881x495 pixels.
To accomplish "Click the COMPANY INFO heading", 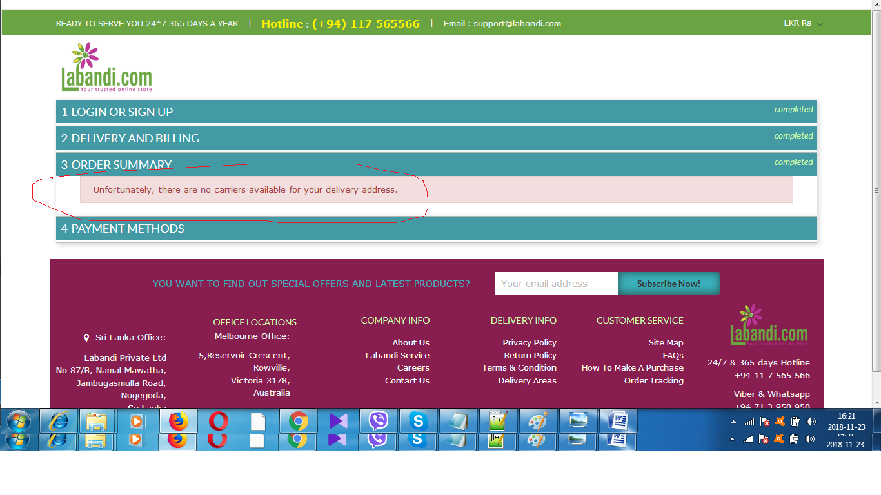I will click(x=395, y=320).
